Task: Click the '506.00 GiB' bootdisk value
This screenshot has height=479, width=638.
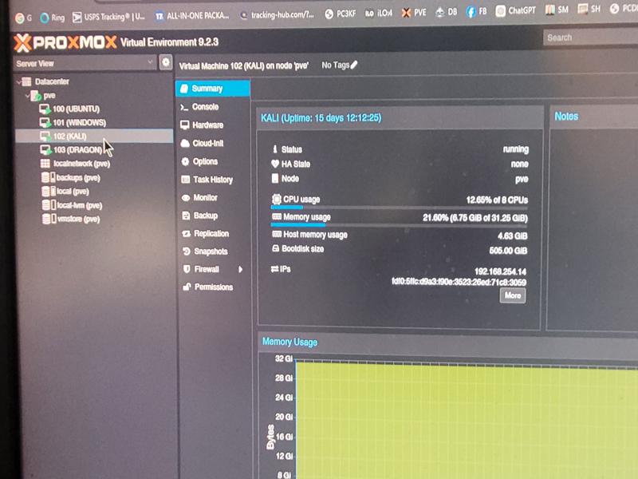Action: [x=508, y=250]
